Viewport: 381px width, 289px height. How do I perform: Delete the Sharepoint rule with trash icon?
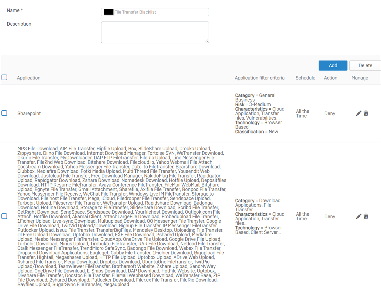(x=366, y=113)
